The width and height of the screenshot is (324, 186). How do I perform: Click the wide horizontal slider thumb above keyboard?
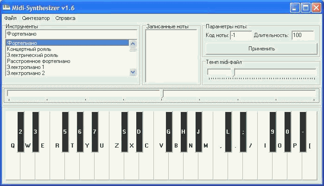click(x=163, y=93)
